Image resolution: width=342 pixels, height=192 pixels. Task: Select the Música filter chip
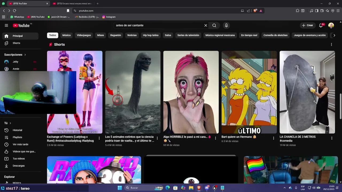click(67, 35)
